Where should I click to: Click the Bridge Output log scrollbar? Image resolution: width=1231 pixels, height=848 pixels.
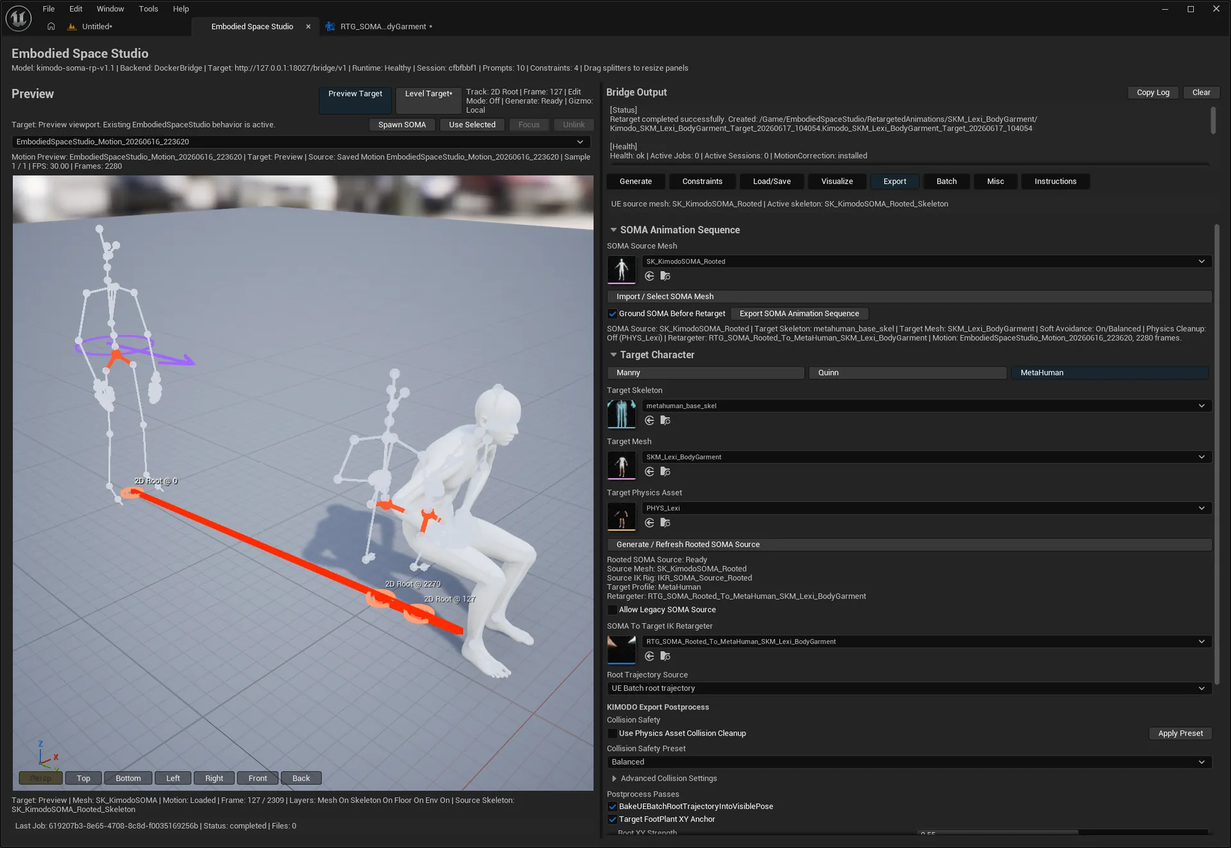1213,121
